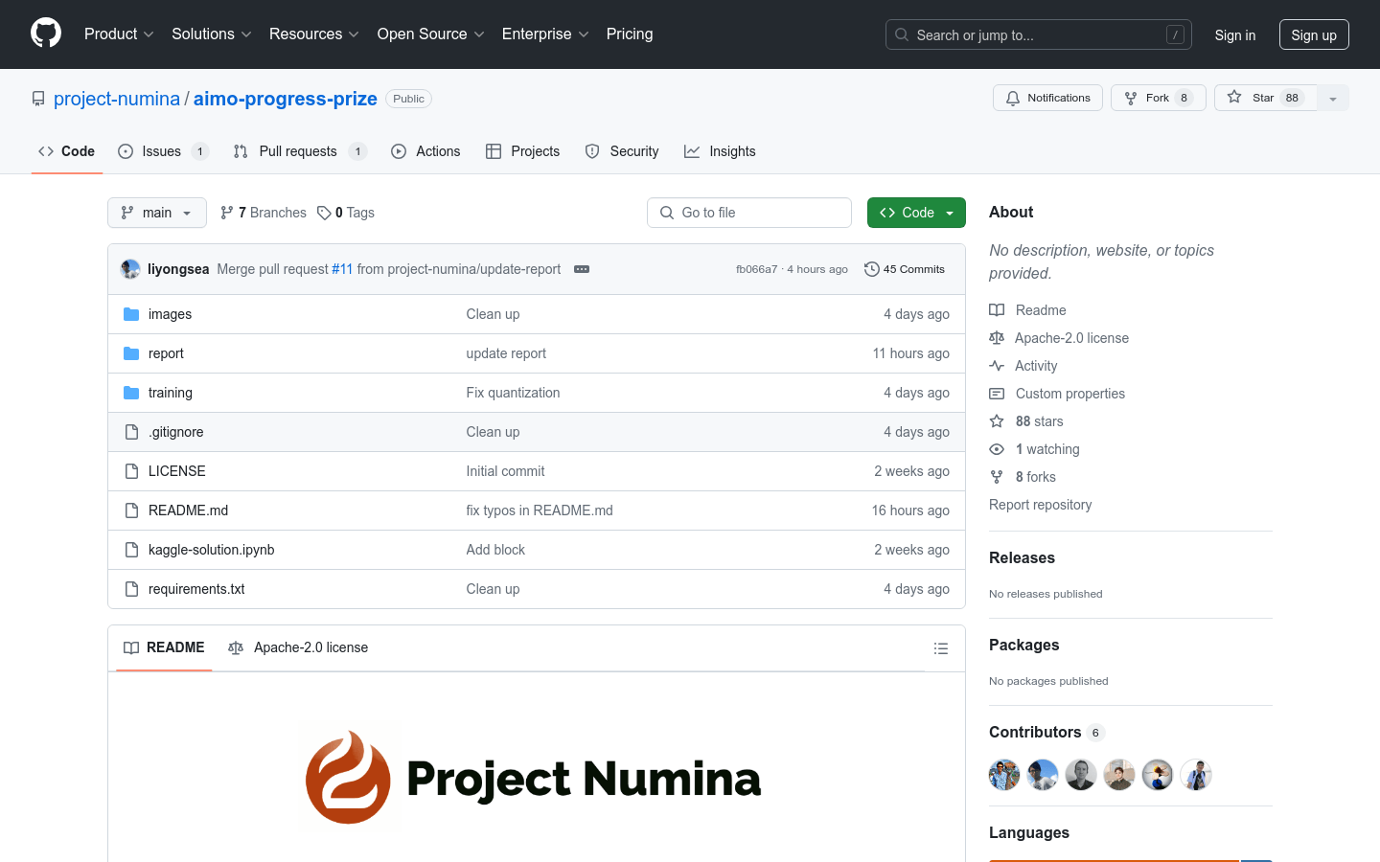The height and width of the screenshot is (862, 1380).
Task: Open the 'Fix quantization' commit message
Action: pos(513,393)
